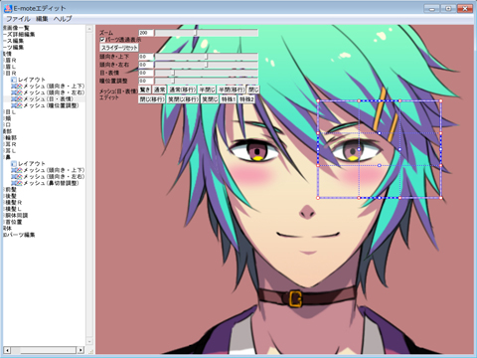Image resolution: width=477 pixels, height=358 pixels.
Task: Click the 顔向き・上下 slider
Action: coord(207,57)
